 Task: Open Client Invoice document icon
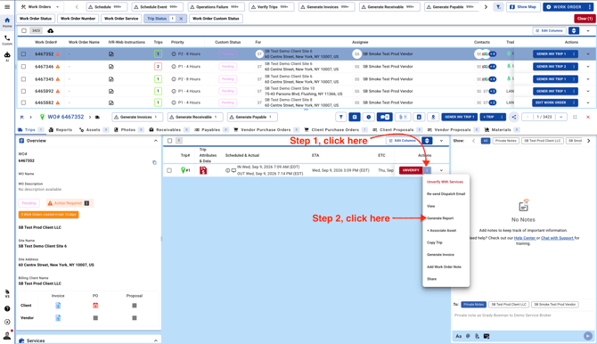pyautogui.click(x=58, y=306)
